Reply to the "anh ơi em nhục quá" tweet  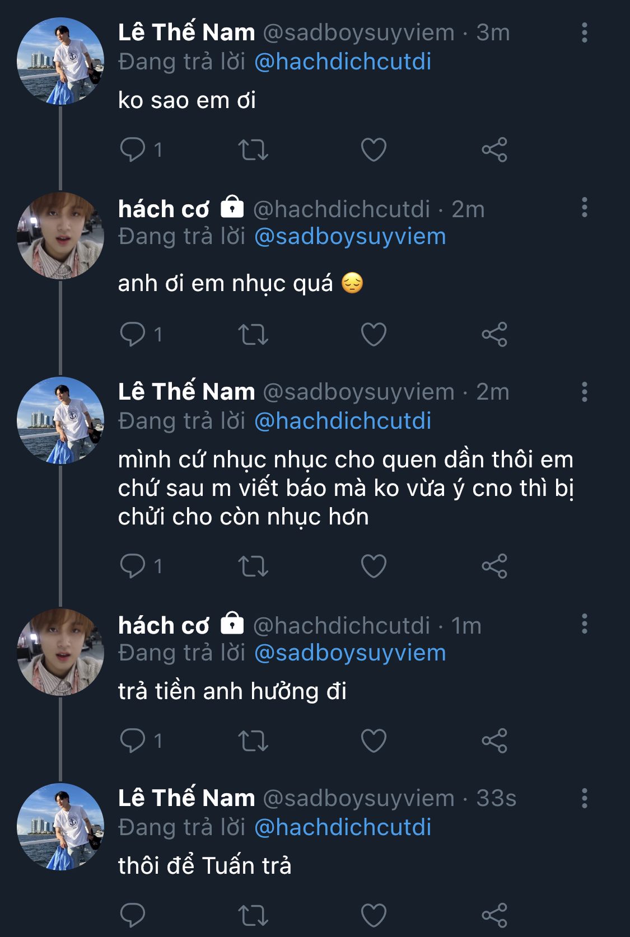pos(133,334)
